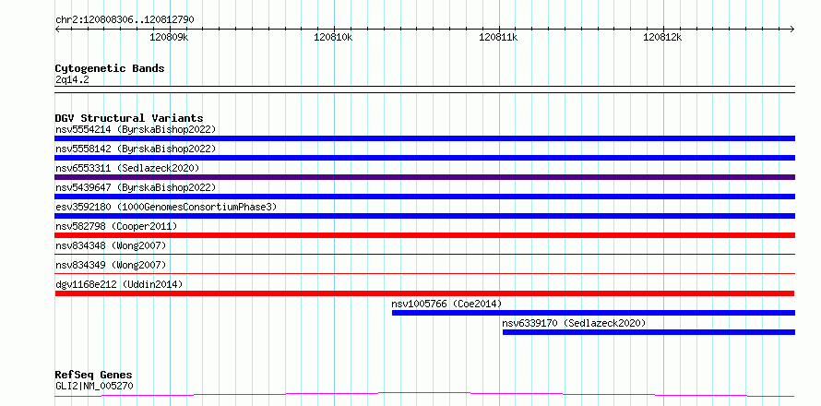821x406 pixels.
Task: Select the blue bar under nsv6339170
Action: pyautogui.click(x=648, y=332)
